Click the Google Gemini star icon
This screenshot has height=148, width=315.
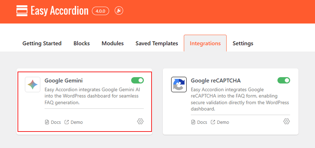click(x=33, y=85)
